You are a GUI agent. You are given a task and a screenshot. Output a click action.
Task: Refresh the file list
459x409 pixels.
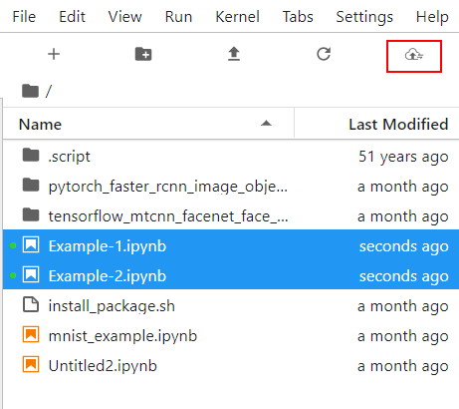[x=324, y=54]
